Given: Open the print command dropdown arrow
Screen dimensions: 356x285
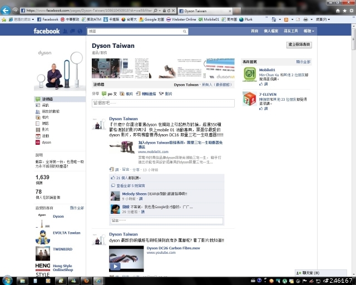Looking at the screenshot, I should (x=311, y=19).
